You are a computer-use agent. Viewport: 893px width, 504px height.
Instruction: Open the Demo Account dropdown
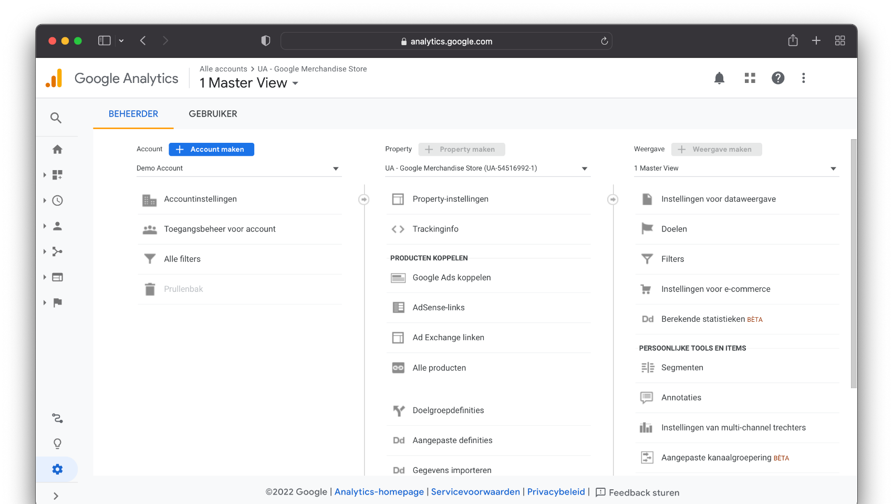click(x=239, y=169)
